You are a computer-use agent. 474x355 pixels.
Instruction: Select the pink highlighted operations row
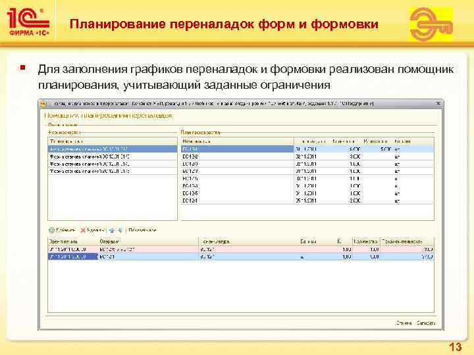pos(241,249)
